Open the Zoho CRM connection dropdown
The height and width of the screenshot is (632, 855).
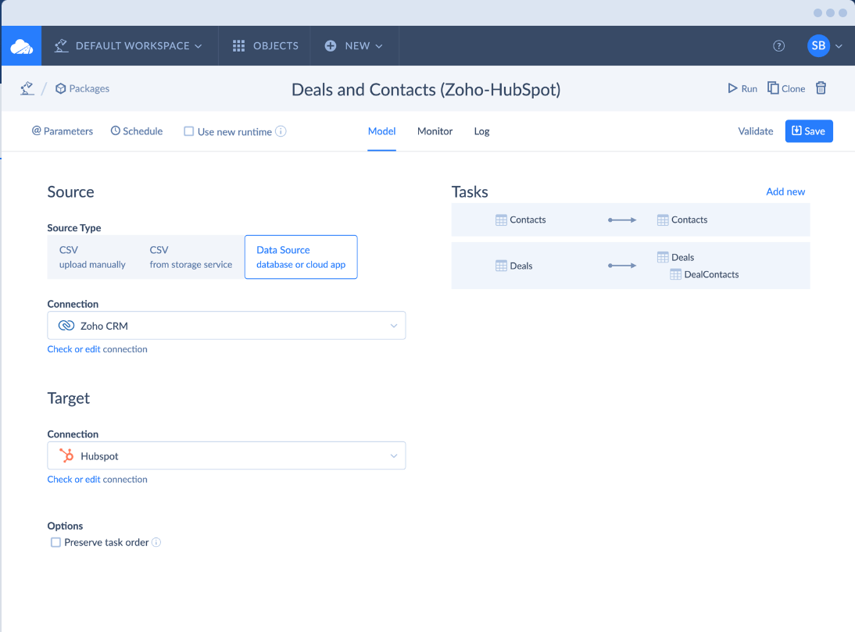point(227,326)
